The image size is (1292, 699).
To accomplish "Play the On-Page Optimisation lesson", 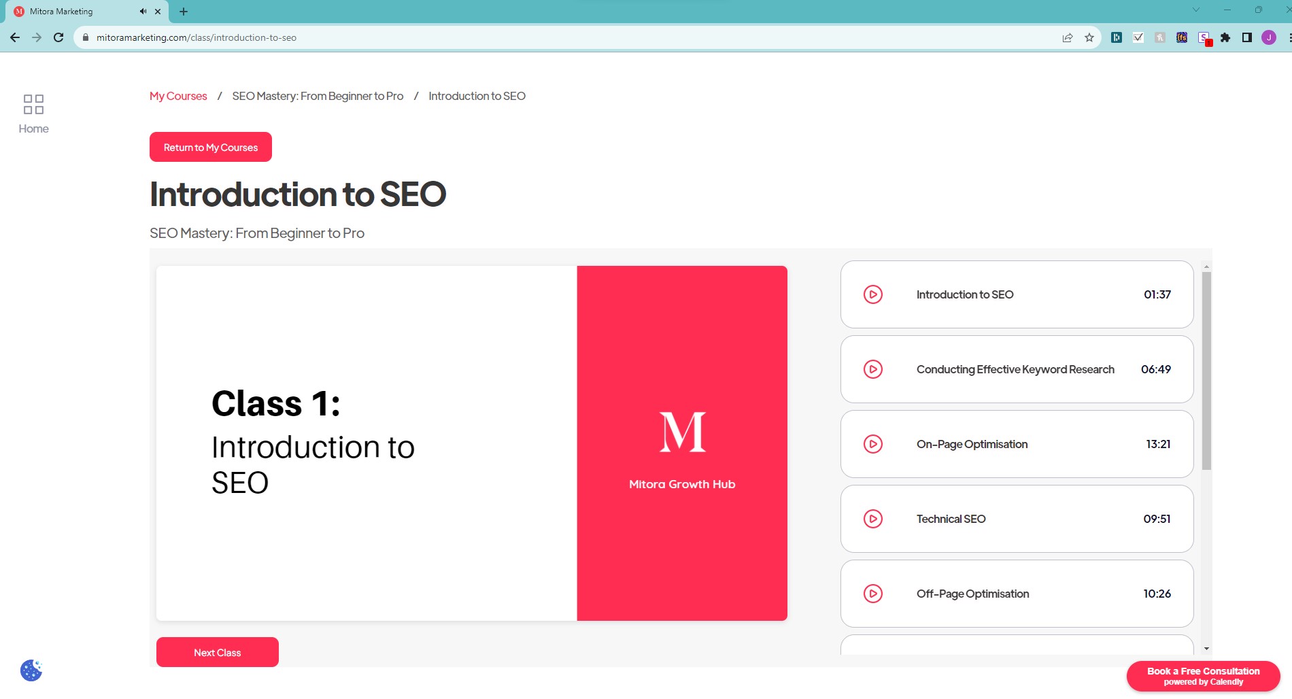I will pos(872,444).
